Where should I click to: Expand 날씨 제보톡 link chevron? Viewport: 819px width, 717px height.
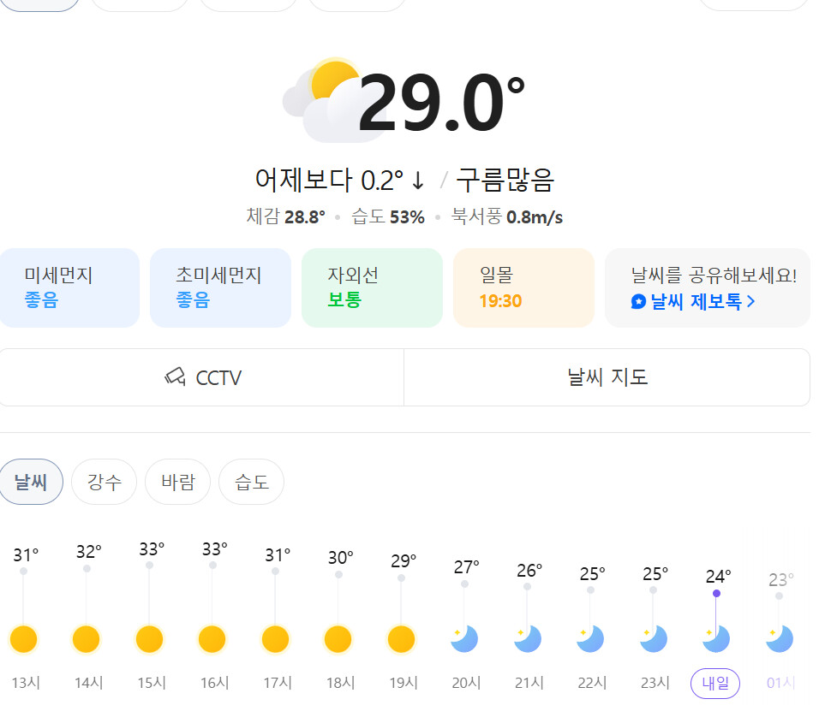click(x=751, y=301)
